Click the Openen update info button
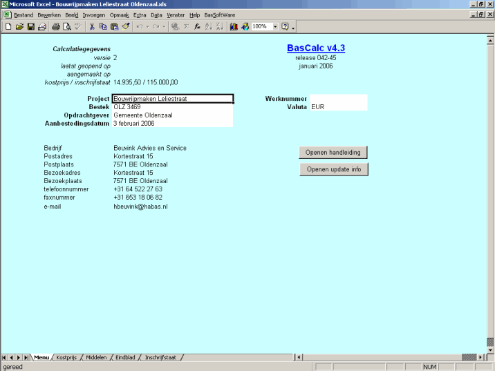This screenshot has height=371, width=495. point(333,169)
